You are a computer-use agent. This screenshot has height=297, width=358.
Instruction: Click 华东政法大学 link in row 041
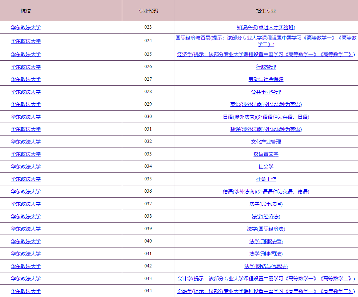tap(26, 253)
